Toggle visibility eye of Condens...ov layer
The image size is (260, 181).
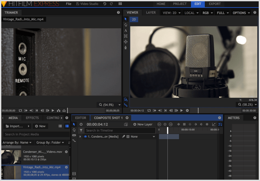point(85,136)
